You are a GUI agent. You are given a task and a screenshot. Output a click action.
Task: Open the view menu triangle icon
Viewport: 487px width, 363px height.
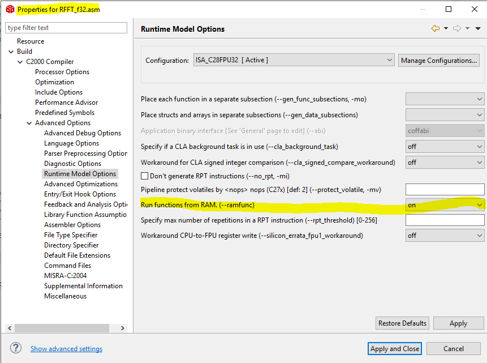coord(479,28)
